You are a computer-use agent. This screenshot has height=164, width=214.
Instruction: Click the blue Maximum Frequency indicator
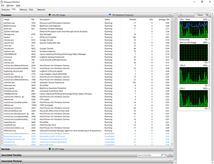(110, 15)
